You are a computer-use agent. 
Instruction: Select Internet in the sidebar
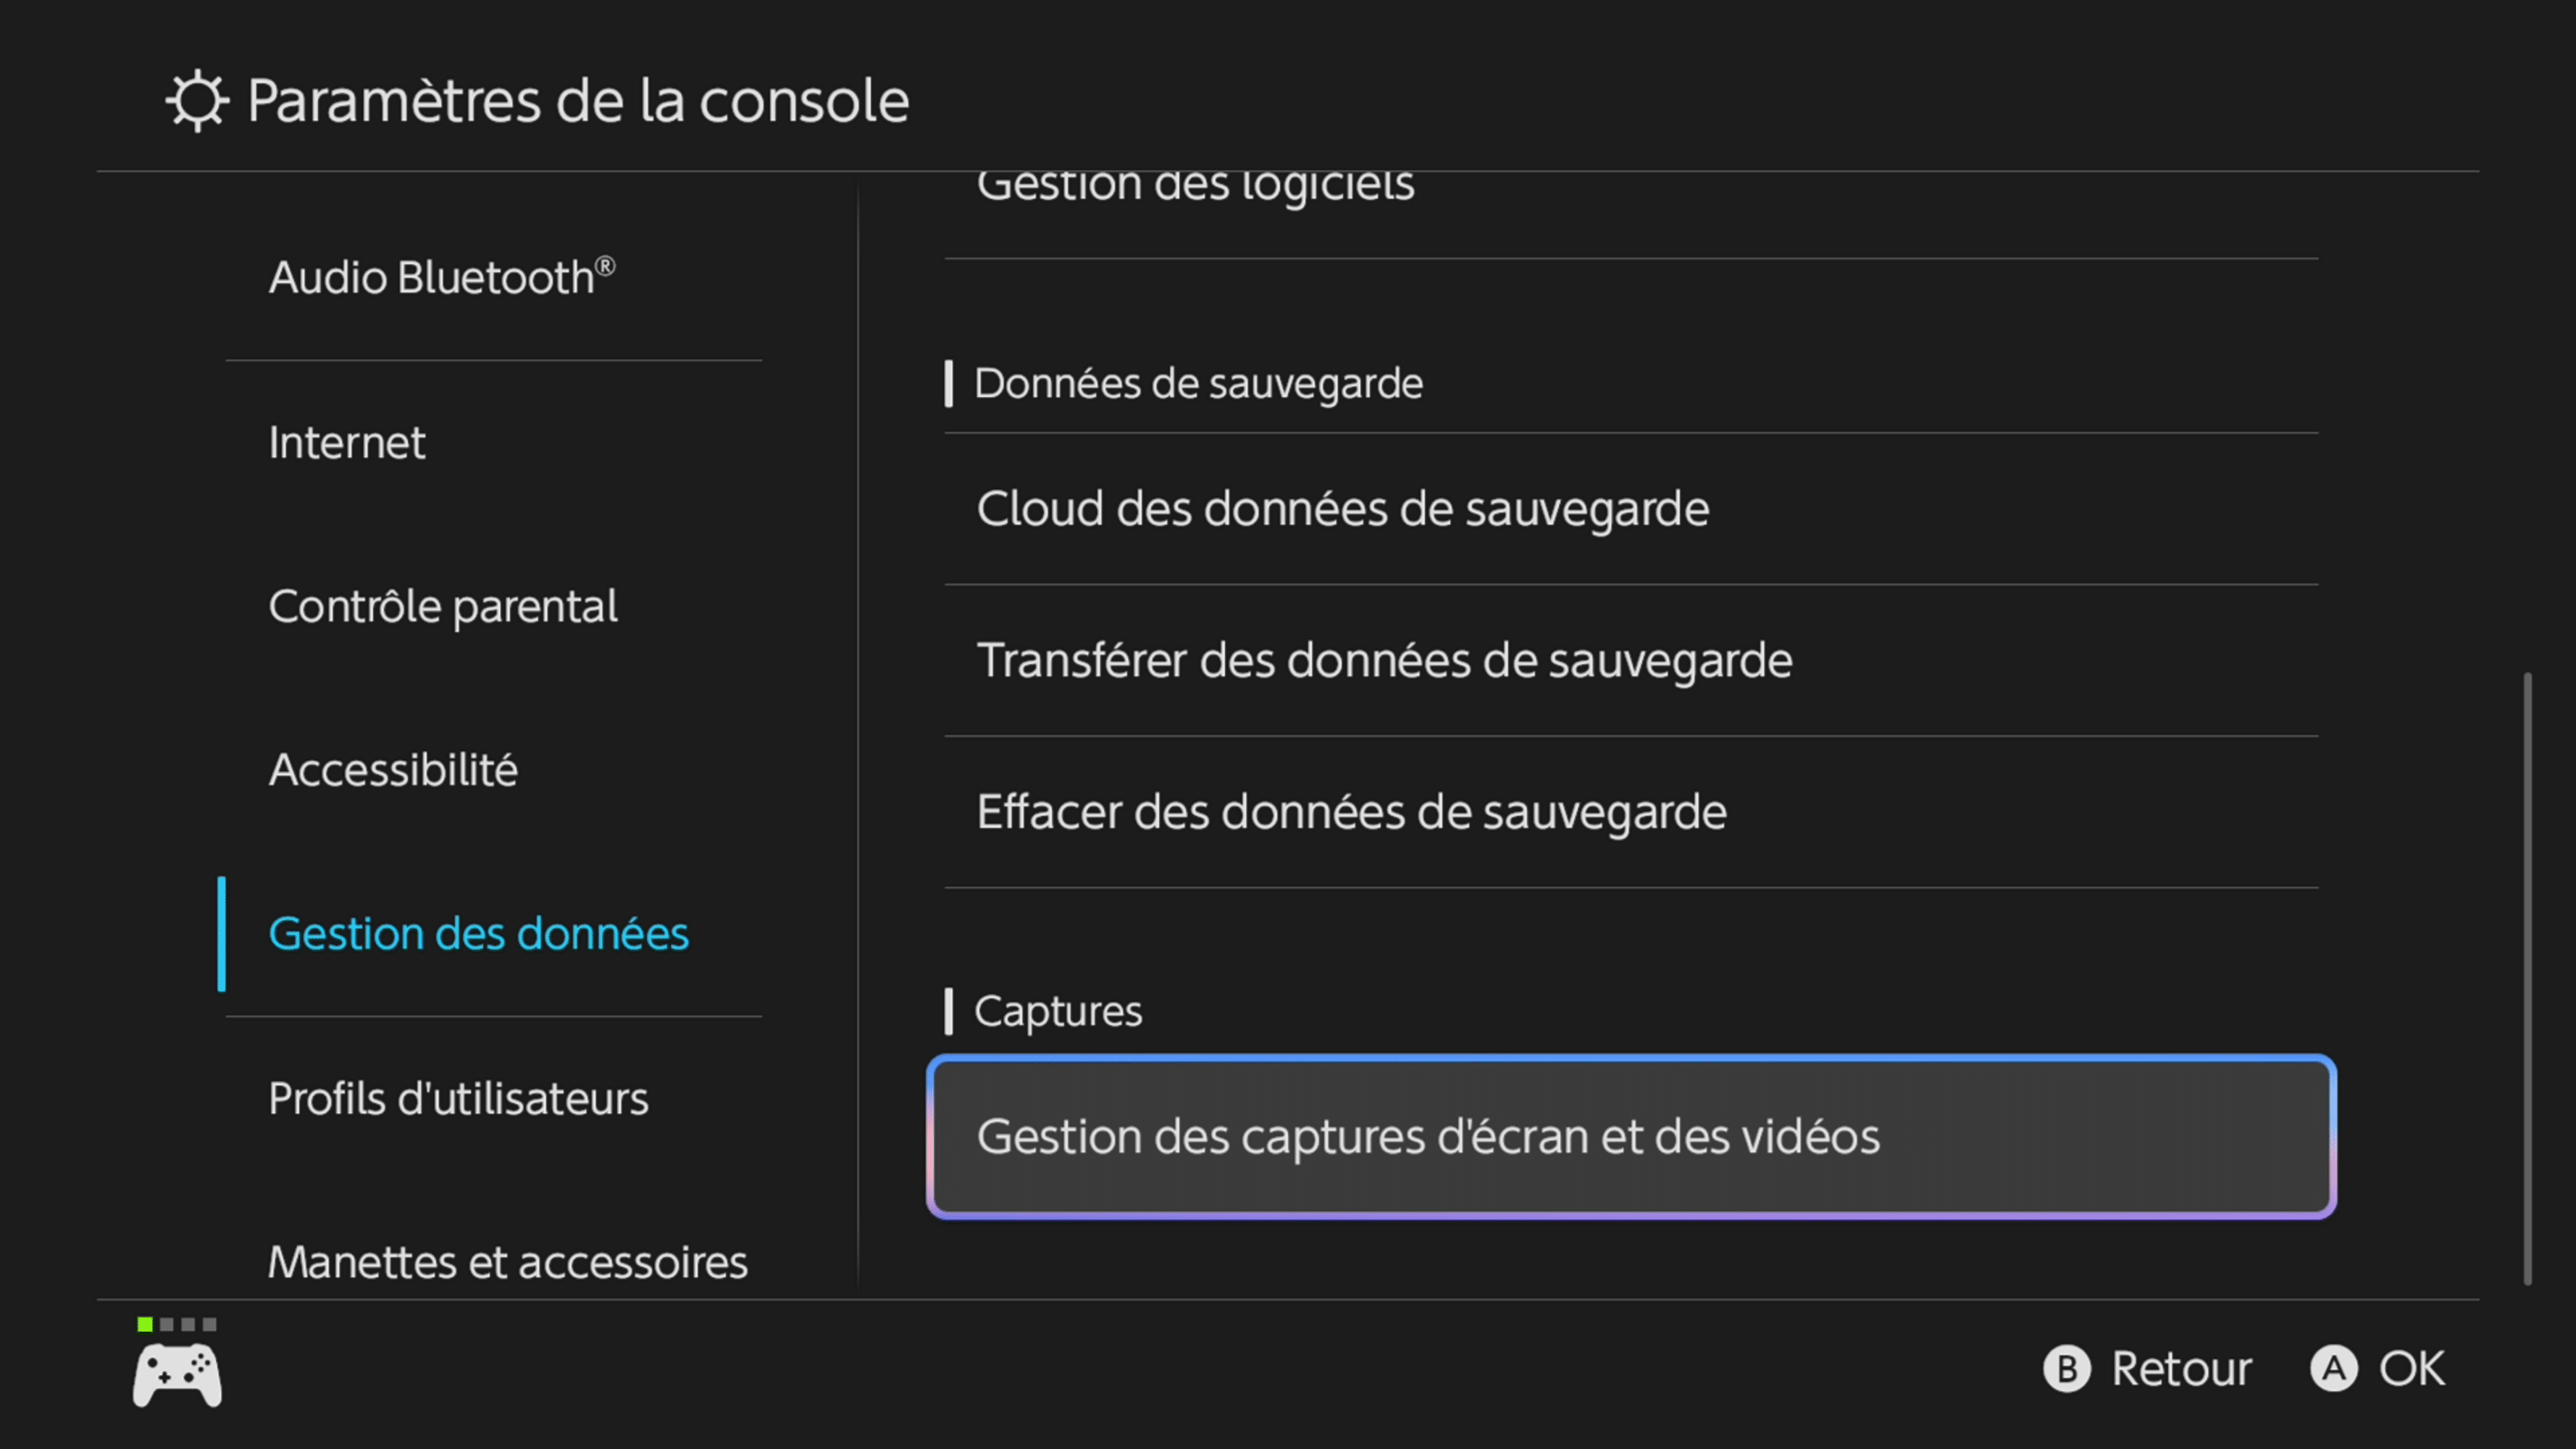click(346, 443)
